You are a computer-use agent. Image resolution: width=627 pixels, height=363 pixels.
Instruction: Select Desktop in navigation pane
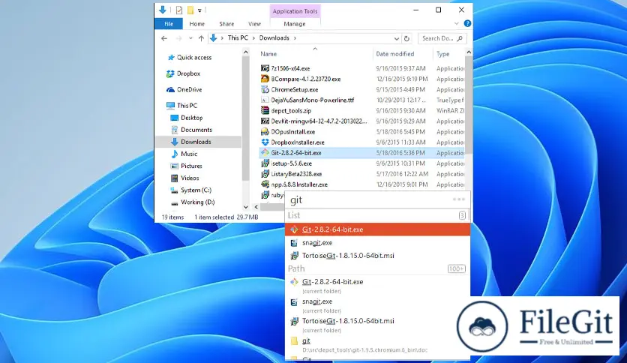(192, 118)
